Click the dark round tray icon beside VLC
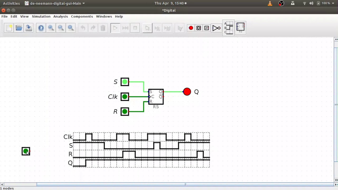Screen dimensions: 338x190 [x=281, y=3]
